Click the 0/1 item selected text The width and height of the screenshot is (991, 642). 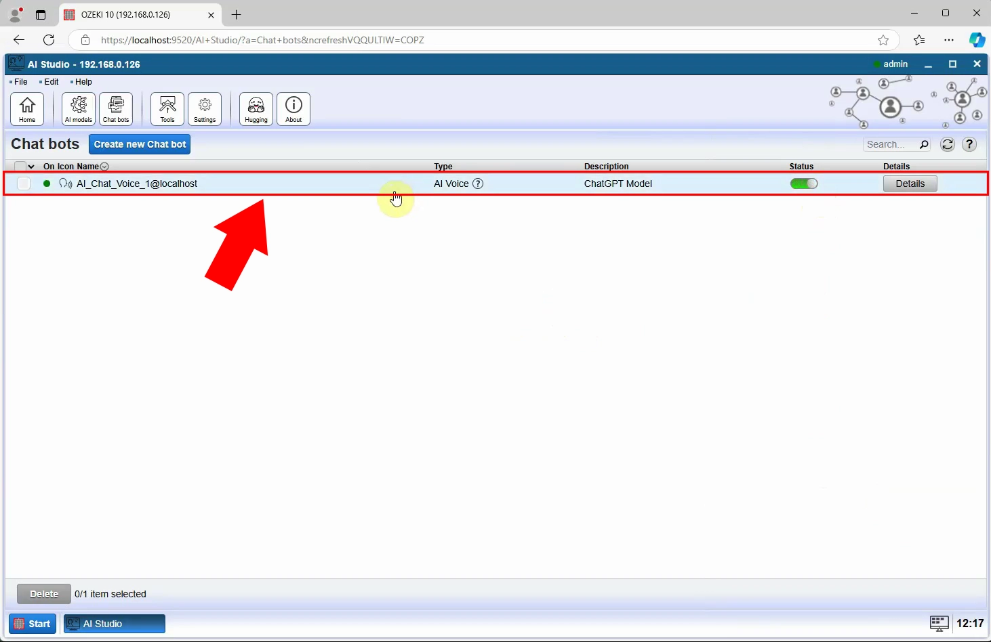click(110, 594)
